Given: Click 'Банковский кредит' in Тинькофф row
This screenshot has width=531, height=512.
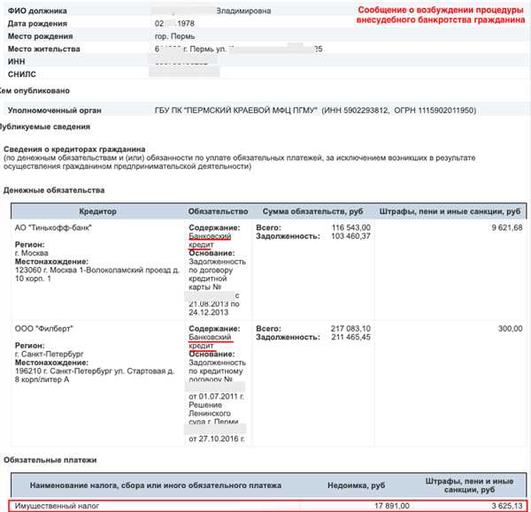Looking at the screenshot, I should pos(210,241).
